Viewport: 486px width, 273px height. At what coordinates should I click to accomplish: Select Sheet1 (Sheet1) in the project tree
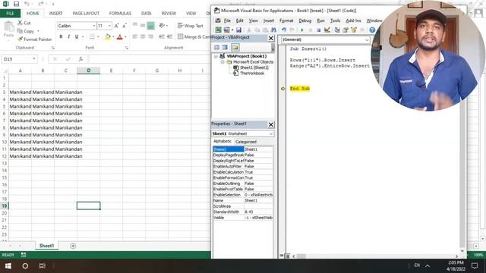254,67
